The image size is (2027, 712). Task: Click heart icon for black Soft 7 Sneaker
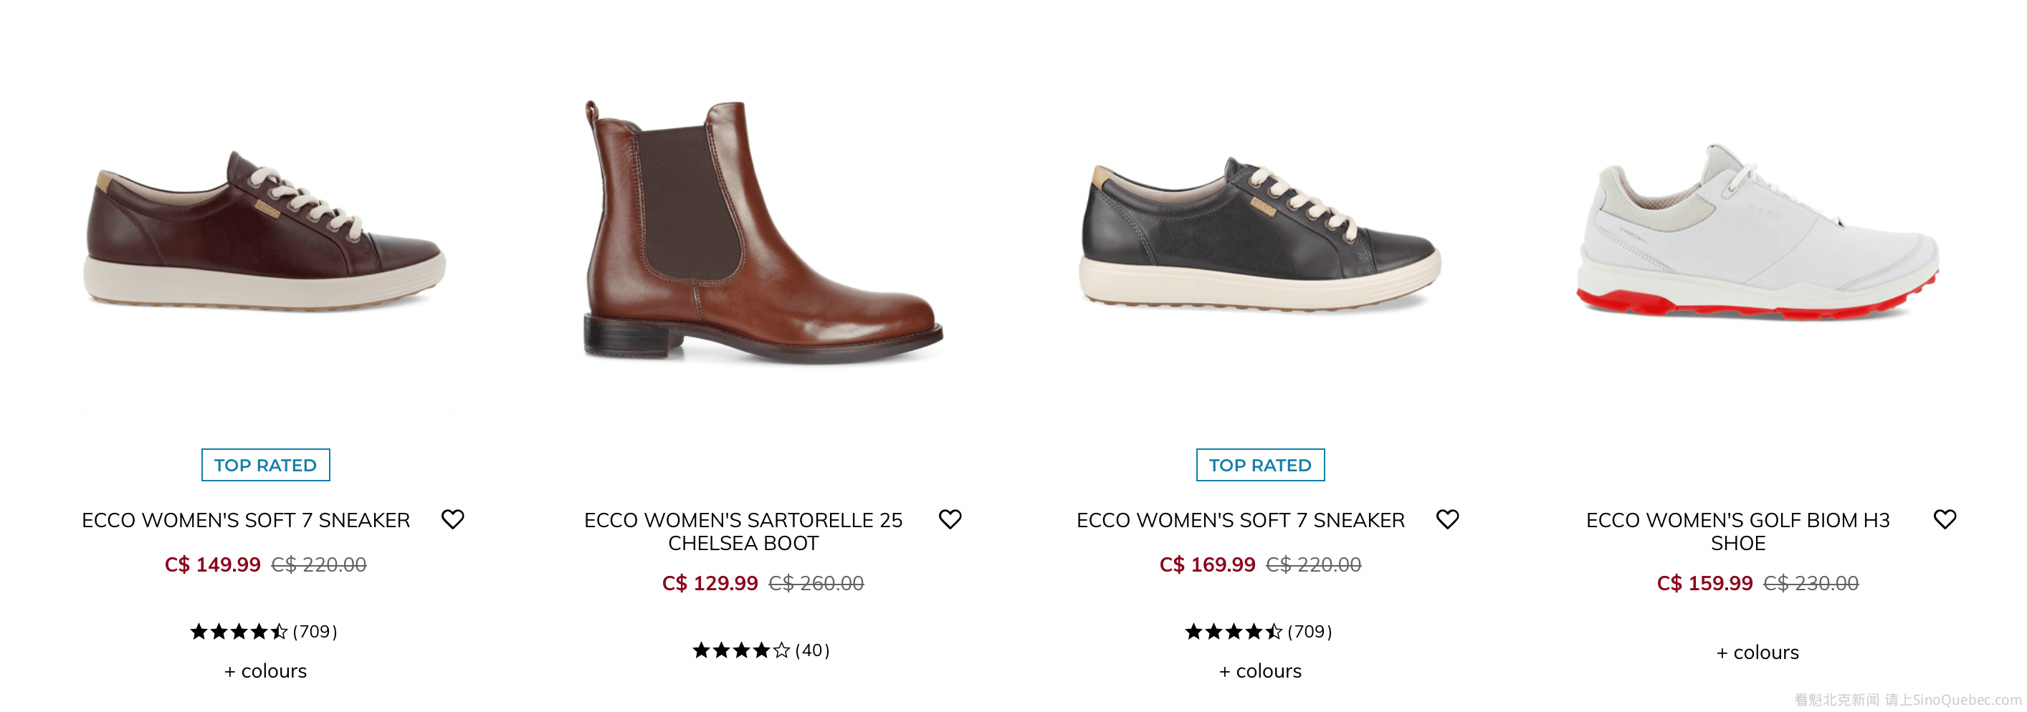(x=1447, y=519)
